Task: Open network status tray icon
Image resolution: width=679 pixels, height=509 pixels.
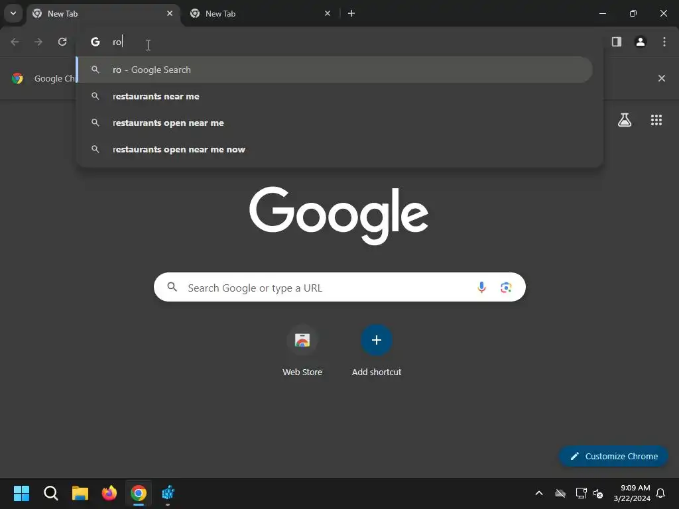Action: tap(581, 493)
